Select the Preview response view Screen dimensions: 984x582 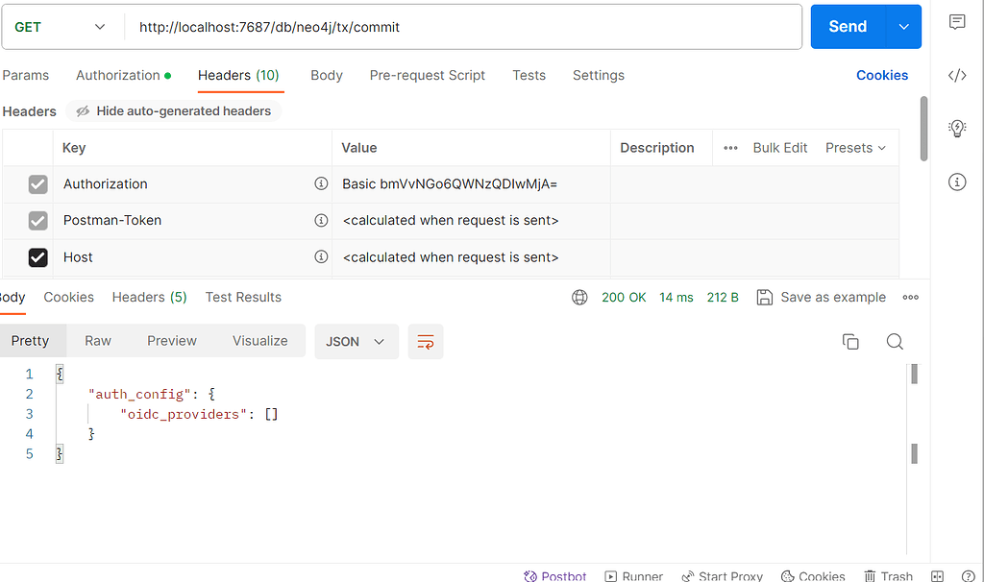coord(172,341)
